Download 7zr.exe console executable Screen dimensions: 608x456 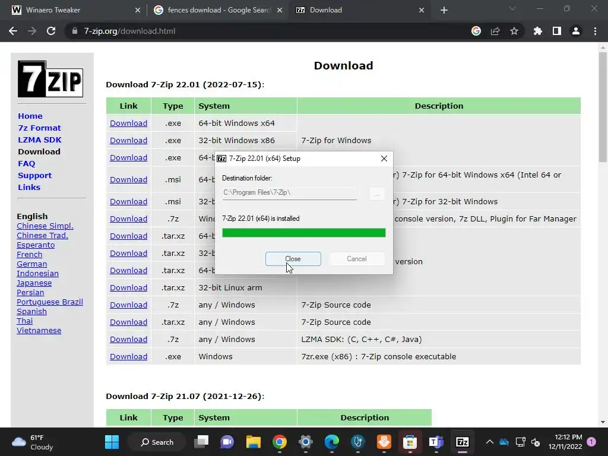(x=128, y=357)
